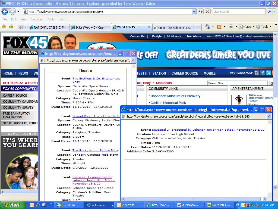This screenshot has height=209, width=278.
Task: Click COMMUNITY CALENDAR in left sidebar
Action: point(20,102)
